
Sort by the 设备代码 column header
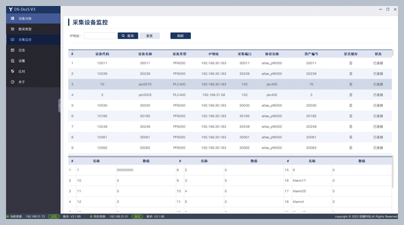pyautogui.click(x=102, y=54)
